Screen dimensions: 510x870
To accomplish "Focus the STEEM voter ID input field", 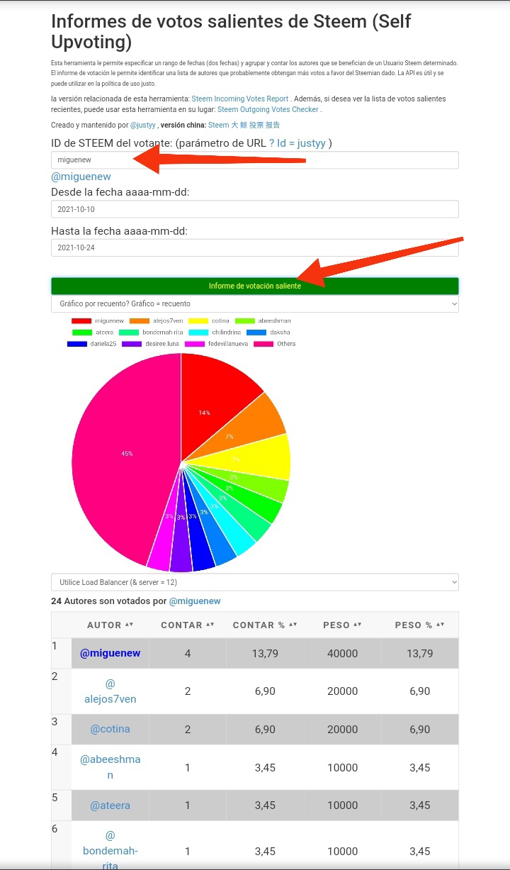I will pyautogui.click(x=255, y=160).
